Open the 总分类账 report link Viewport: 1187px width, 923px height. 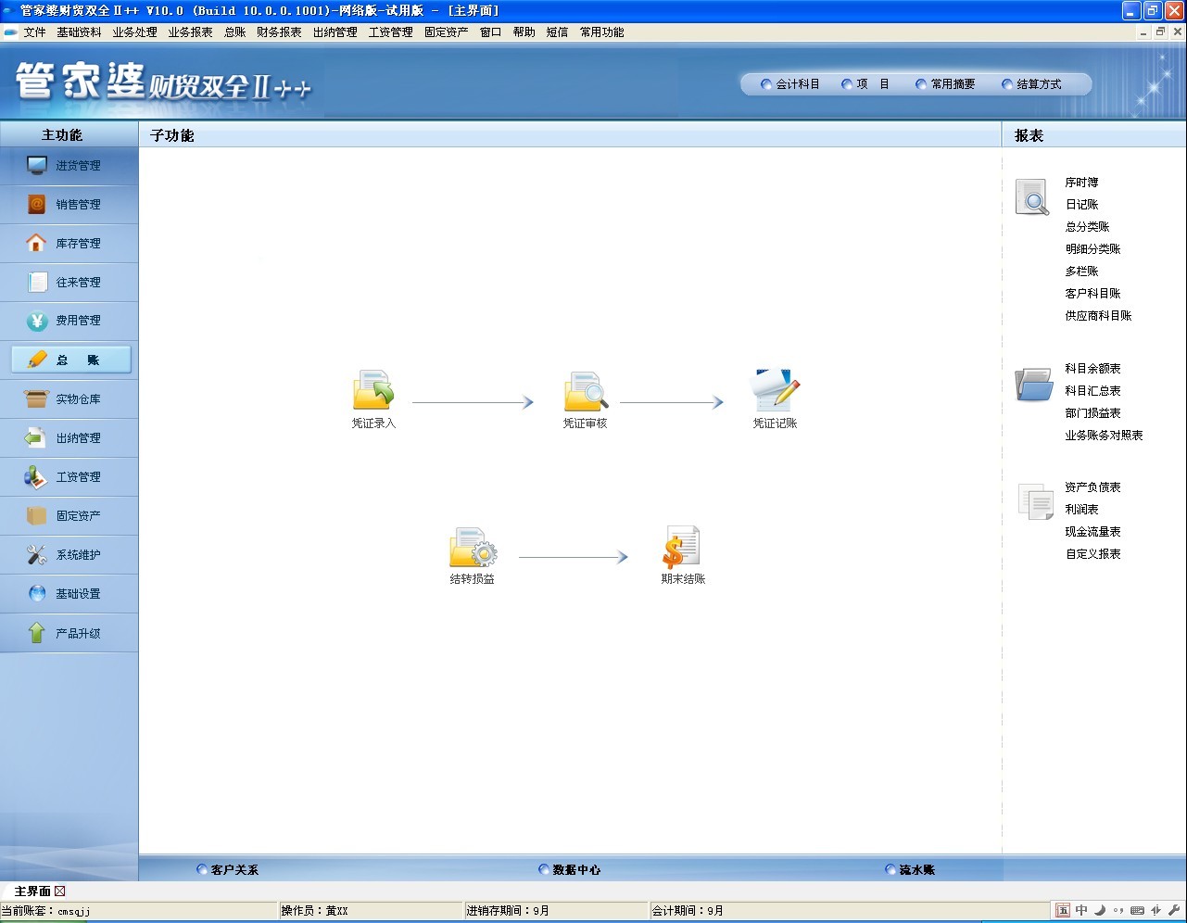tap(1087, 227)
